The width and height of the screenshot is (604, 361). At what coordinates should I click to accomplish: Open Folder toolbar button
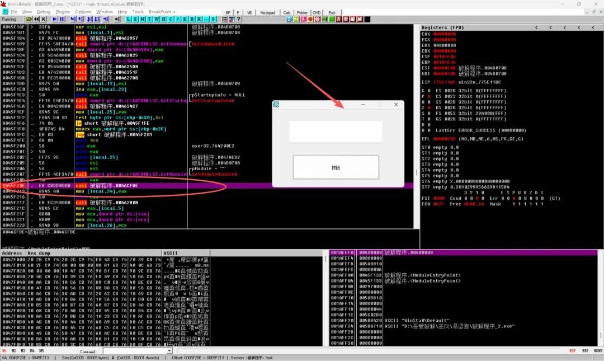point(303,13)
